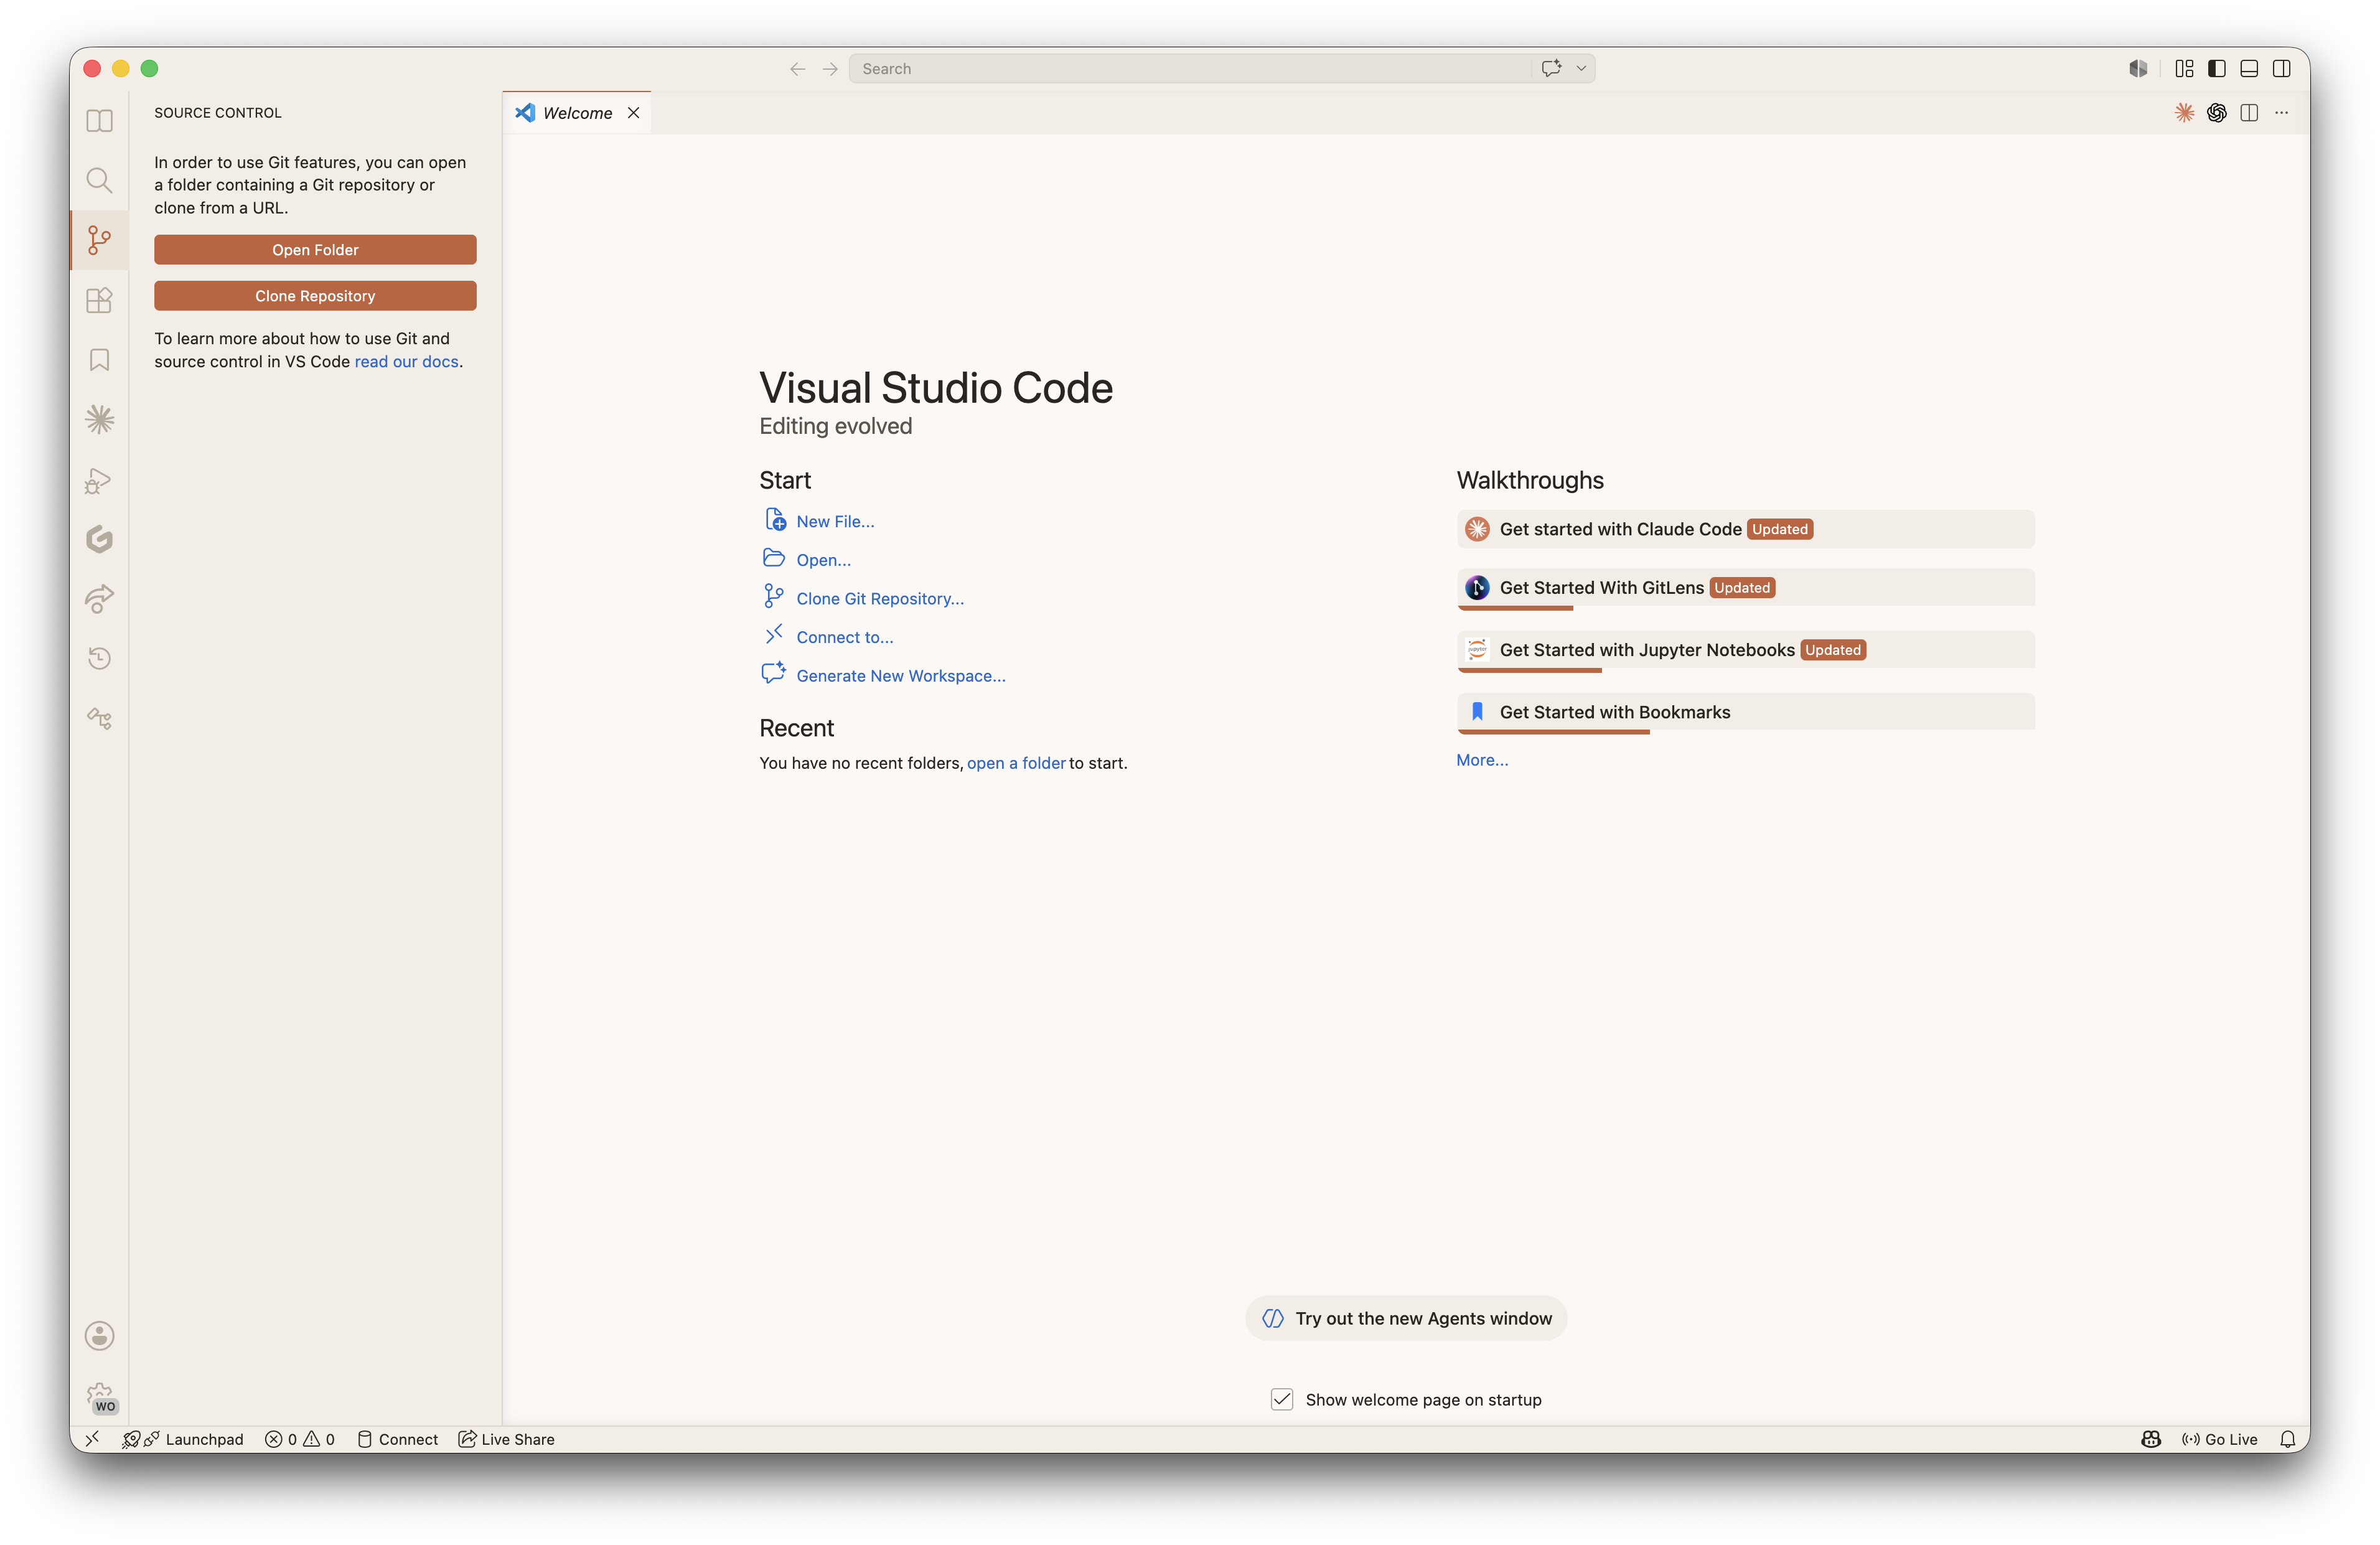Image resolution: width=2380 pixels, height=1545 pixels.
Task: Open the Customize Layout control
Action: (2184, 69)
